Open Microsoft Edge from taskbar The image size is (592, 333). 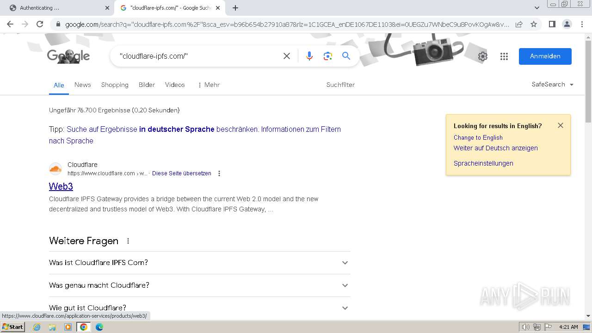(x=99, y=327)
